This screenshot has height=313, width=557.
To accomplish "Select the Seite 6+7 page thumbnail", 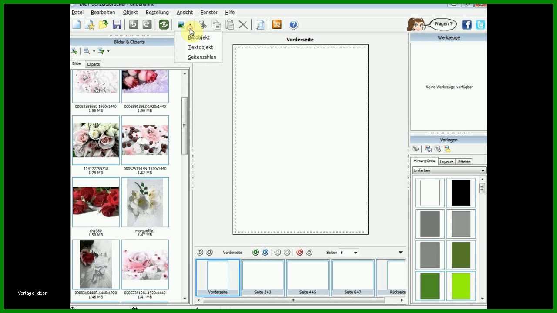I will (352, 277).
